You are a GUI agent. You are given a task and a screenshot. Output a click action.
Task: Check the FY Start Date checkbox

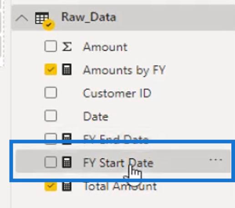(51, 162)
